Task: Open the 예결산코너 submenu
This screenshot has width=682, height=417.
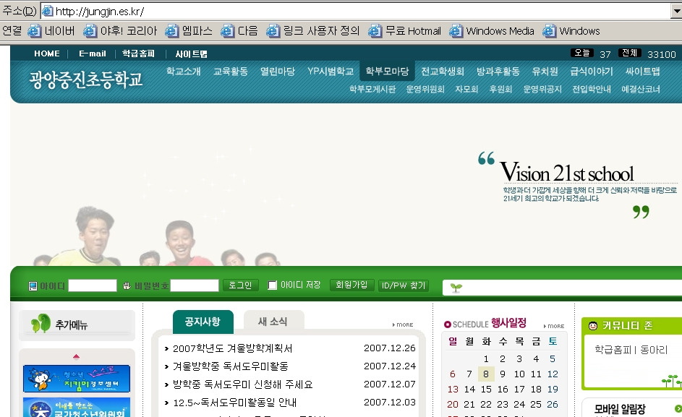Action: tap(641, 89)
